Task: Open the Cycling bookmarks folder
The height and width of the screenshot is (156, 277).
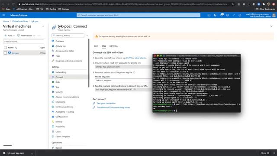Action: (51, 9)
